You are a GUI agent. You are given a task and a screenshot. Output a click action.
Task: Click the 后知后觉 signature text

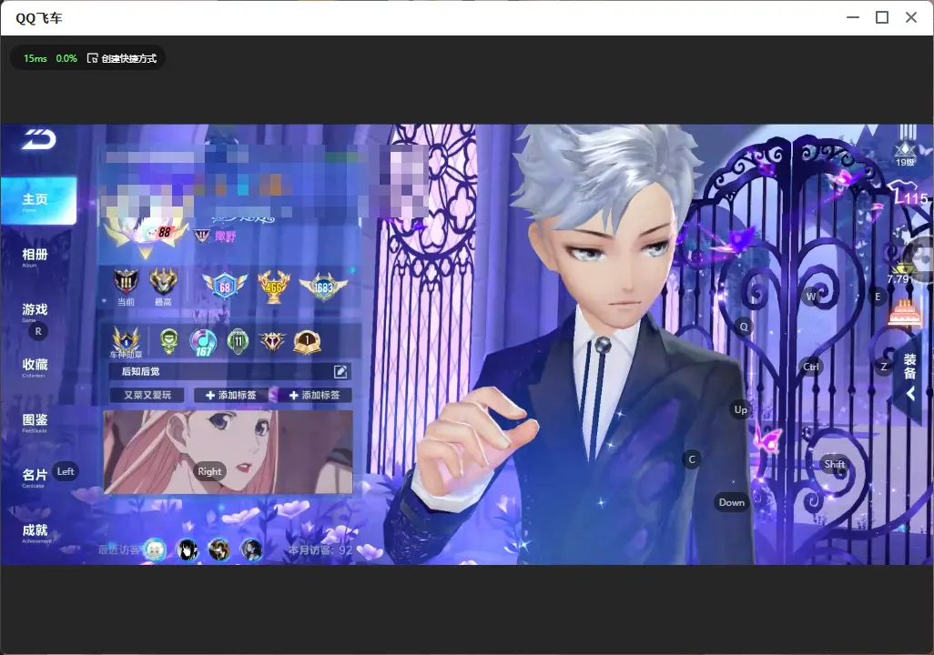(140, 371)
